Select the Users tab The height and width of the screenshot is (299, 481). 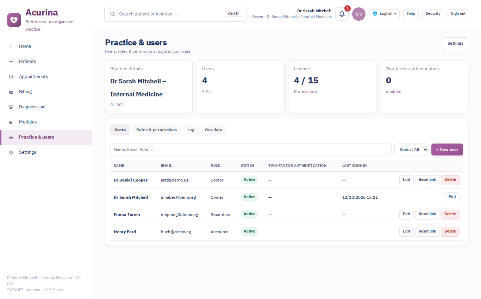pyautogui.click(x=120, y=130)
